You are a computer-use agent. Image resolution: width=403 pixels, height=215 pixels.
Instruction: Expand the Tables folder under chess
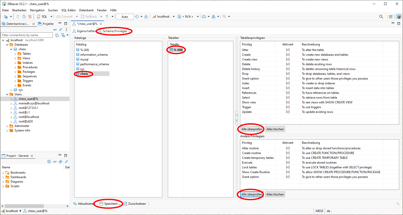click(15, 54)
